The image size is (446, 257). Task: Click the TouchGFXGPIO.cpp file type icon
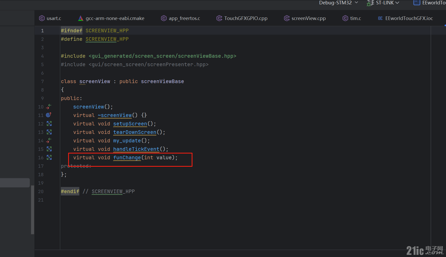pyautogui.click(x=219, y=18)
